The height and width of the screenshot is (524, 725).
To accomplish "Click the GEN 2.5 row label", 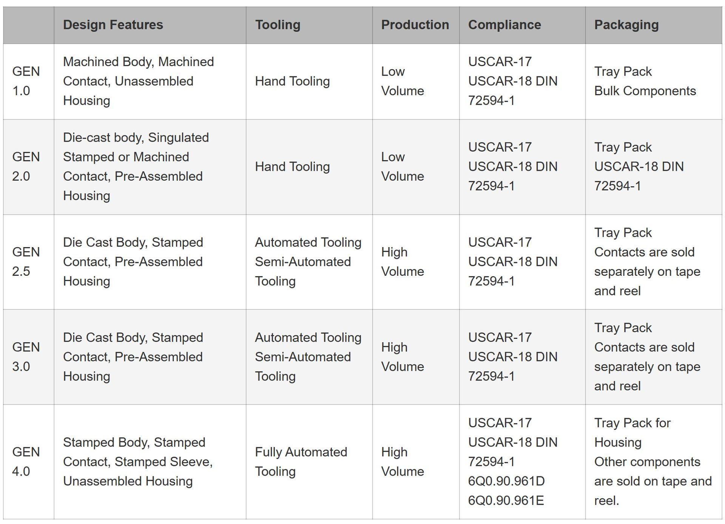I will (x=26, y=262).
